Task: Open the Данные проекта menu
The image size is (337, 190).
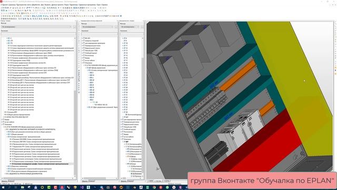Action: click(x=57, y=5)
